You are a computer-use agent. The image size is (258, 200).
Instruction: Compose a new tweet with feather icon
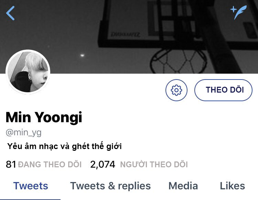(x=239, y=12)
